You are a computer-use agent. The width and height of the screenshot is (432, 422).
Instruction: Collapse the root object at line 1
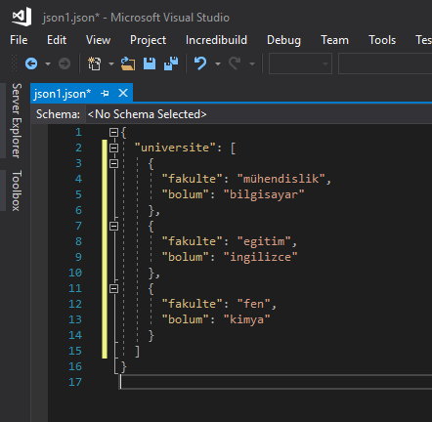(x=113, y=132)
